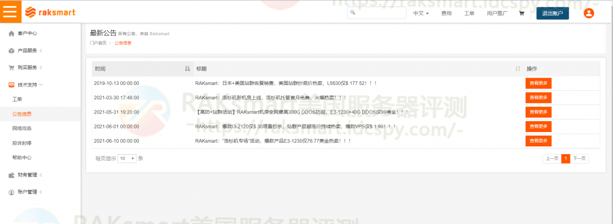Open the 用户推广 top menu
Screen dimensions: 613x224
(497, 13)
